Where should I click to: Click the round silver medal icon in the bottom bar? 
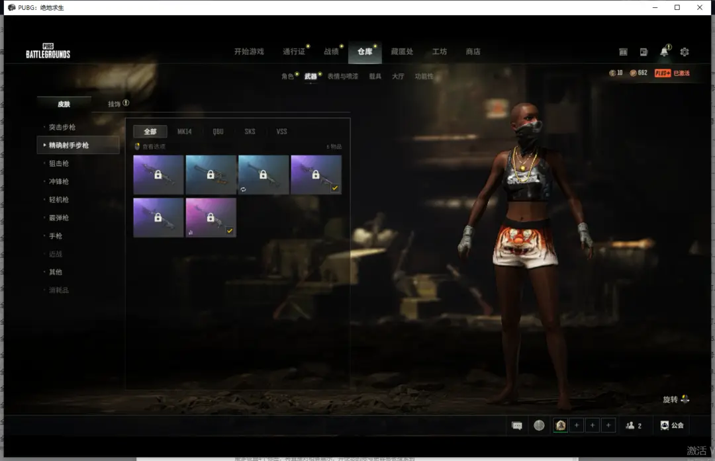[x=539, y=425]
